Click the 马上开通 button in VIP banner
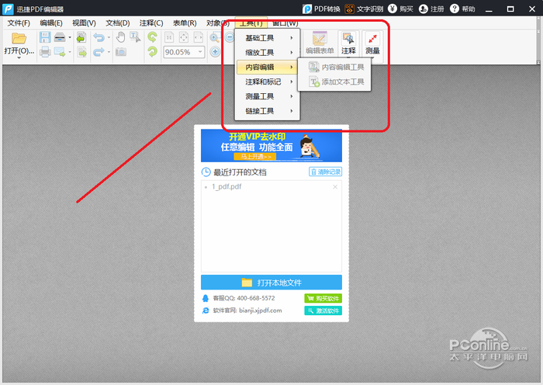The width and height of the screenshot is (543, 385). [x=255, y=157]
